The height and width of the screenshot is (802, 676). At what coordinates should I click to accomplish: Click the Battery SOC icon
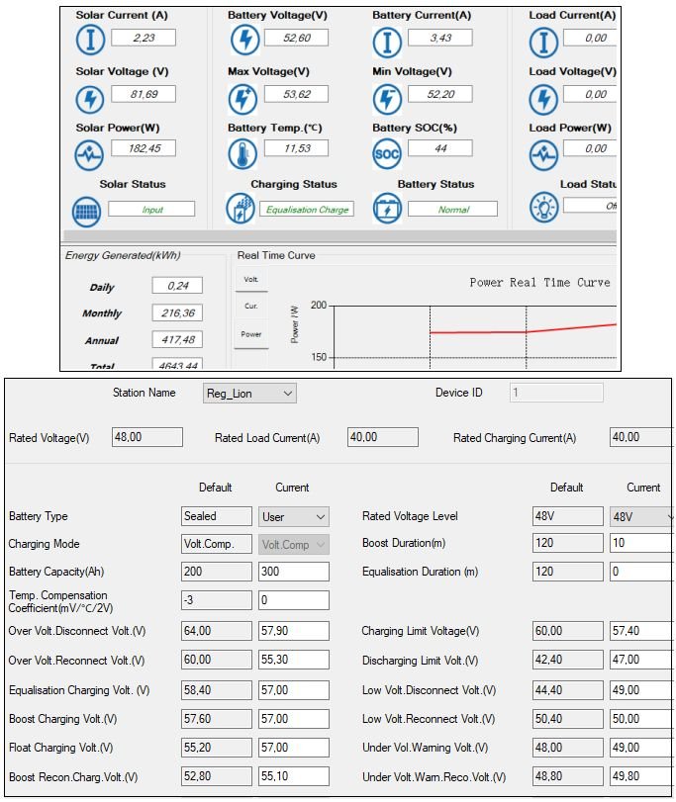click(x=387, y=154)
